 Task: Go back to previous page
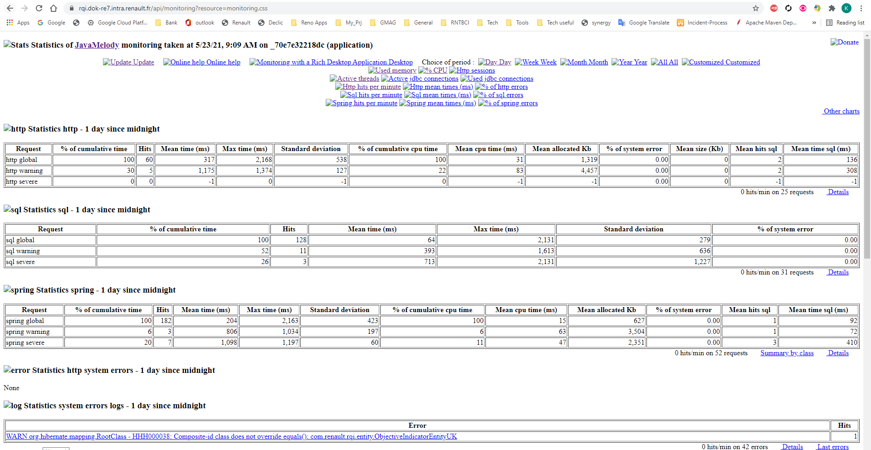tap(10, 8)
